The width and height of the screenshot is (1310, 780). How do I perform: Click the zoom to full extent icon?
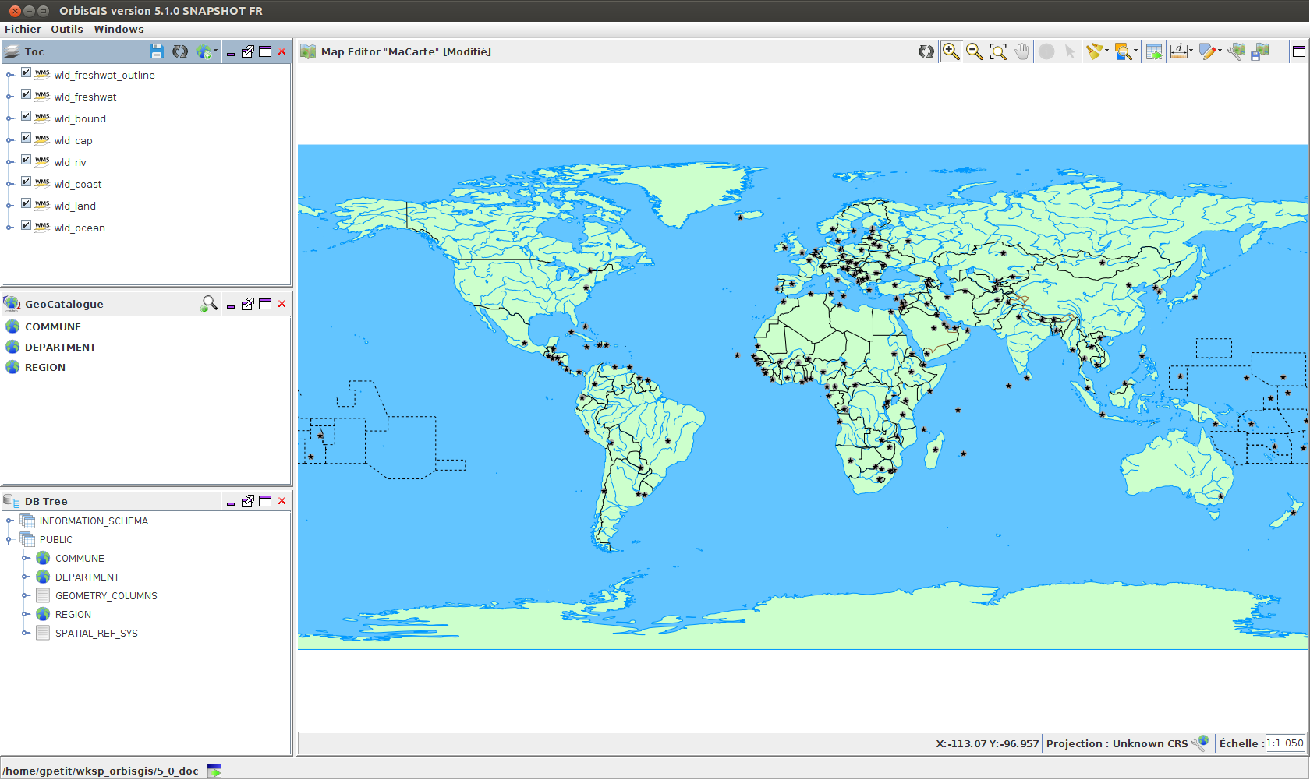(x=998, y=51)
